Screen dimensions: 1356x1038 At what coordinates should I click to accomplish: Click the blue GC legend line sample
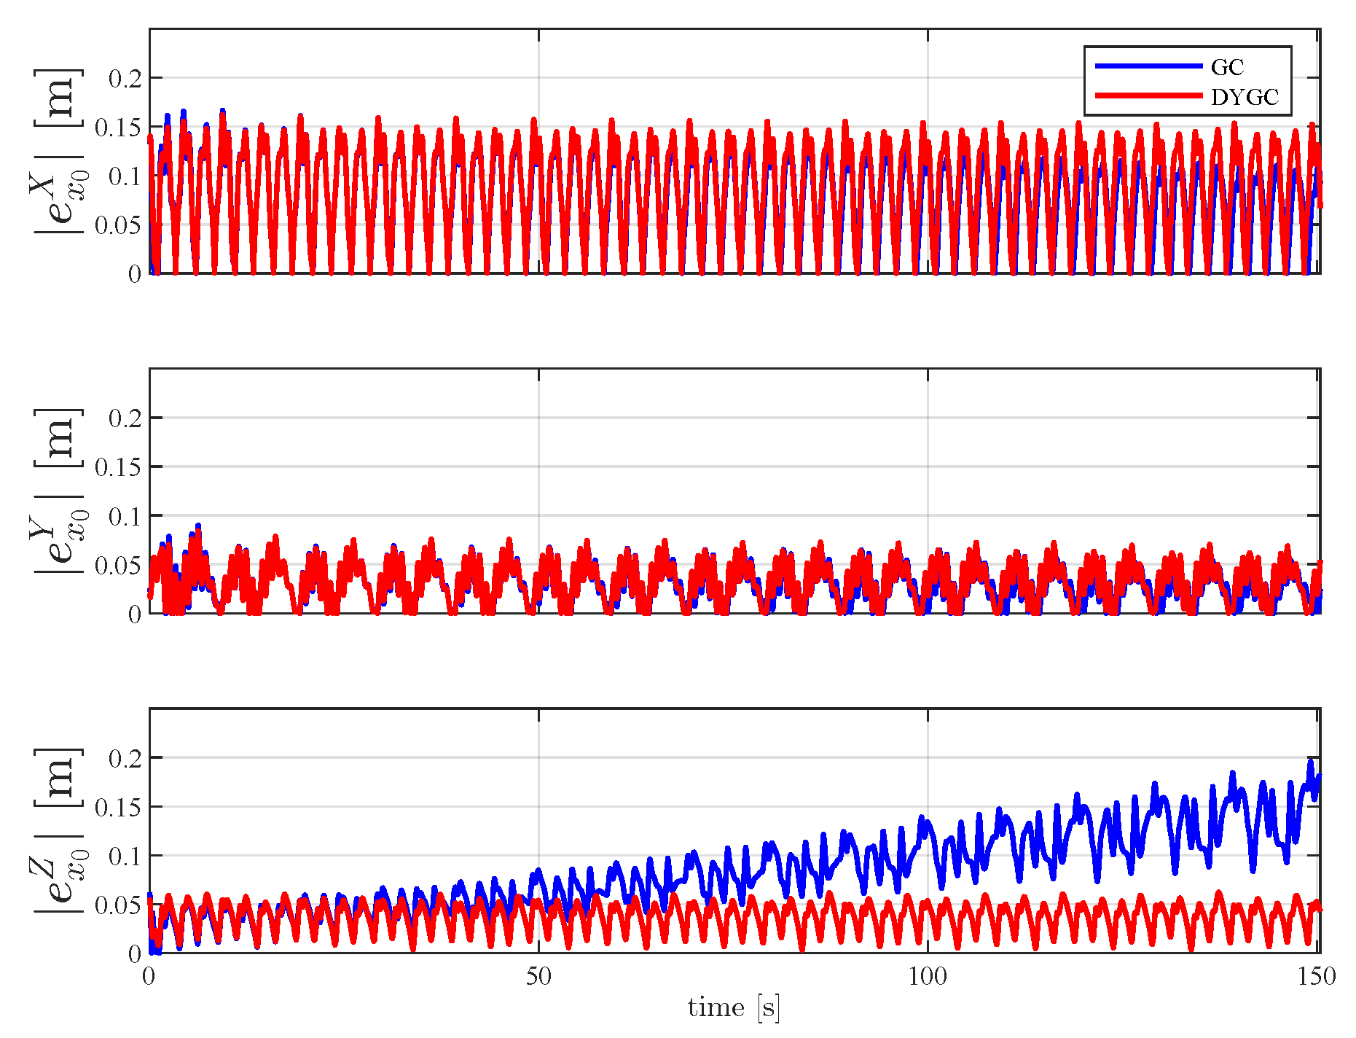click(x=1148, y=66)
